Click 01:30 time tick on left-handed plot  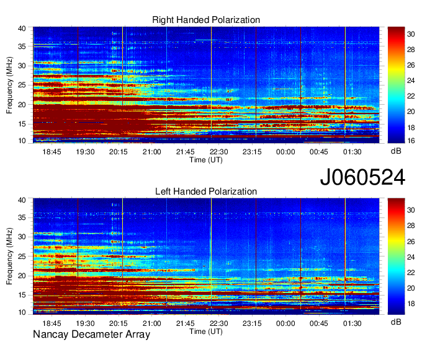(x=352, y=323)
